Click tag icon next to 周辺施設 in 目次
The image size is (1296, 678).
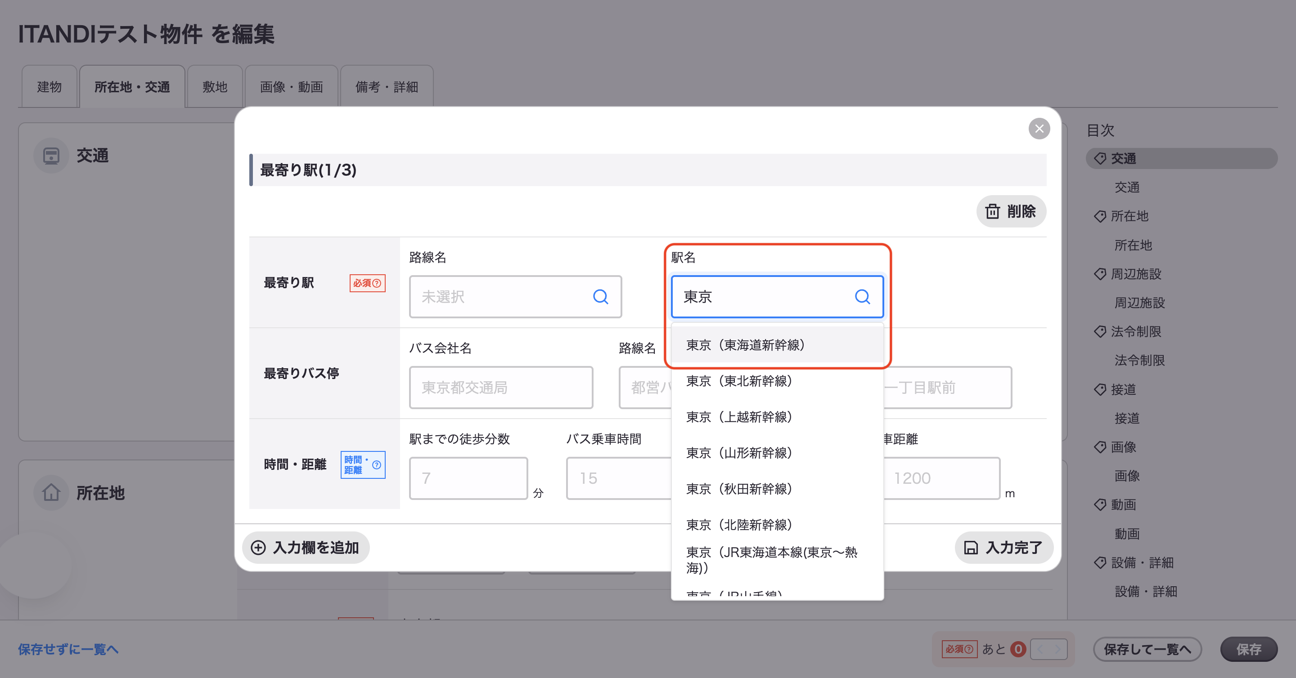1100,274
